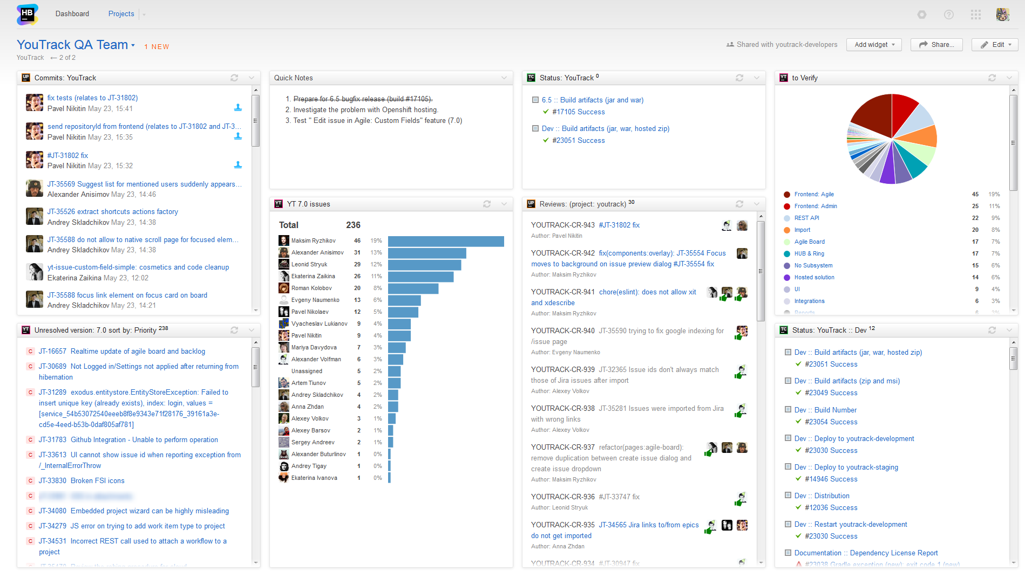Toggle Dev Distribution box
Image resolution: width=1025 pixels, height=571 pixels.
pos(788,496)
